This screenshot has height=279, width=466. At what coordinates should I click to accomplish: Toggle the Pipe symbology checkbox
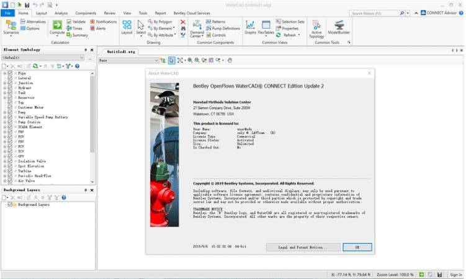point(10,73)
